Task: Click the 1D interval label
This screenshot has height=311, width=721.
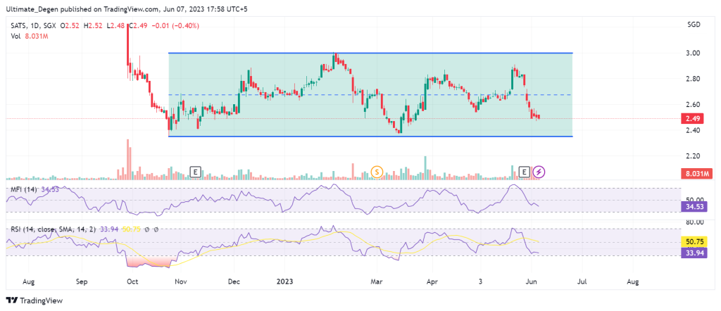Action: coord(35,26)
